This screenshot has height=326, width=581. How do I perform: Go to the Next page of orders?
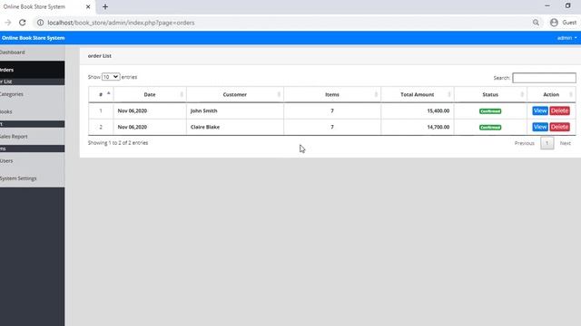(x=565, y=143)
